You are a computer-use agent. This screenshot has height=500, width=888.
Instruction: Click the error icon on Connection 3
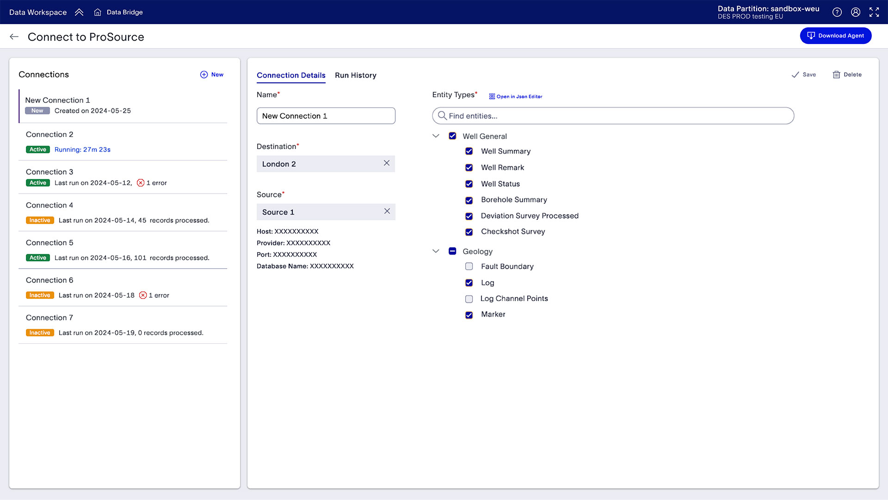(x=141, y=183)
